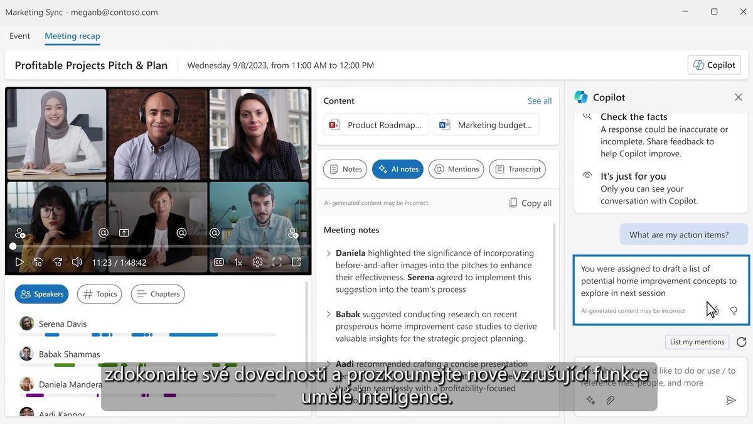Pop out the video player window
The image size is (753, 424).
click(296, 263)
